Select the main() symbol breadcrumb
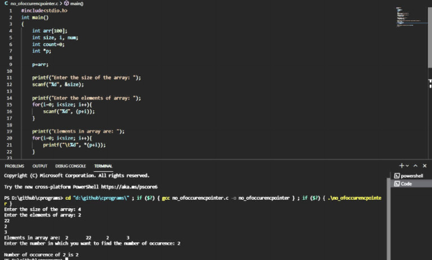Image resolution: width=432 pixels, height=260 pixels. pyautogui.click(x=77, y=3)
